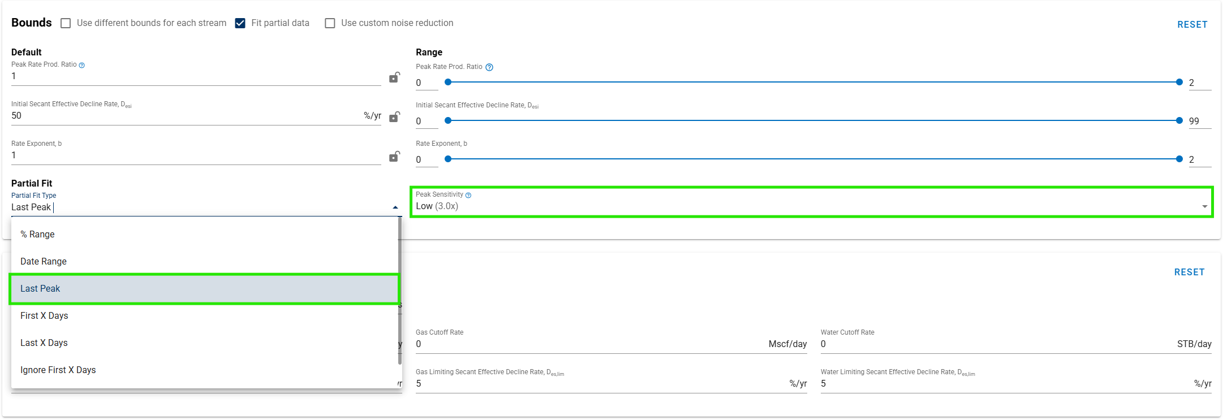Image resolution: width=1223 pixels, height=420 pixels.
Task: Choose Date Range option
Action: (x=44, y=261)
